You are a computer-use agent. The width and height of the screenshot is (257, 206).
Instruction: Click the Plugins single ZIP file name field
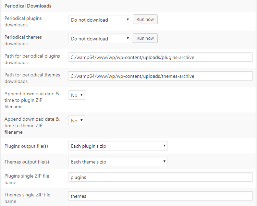(160, 177)
